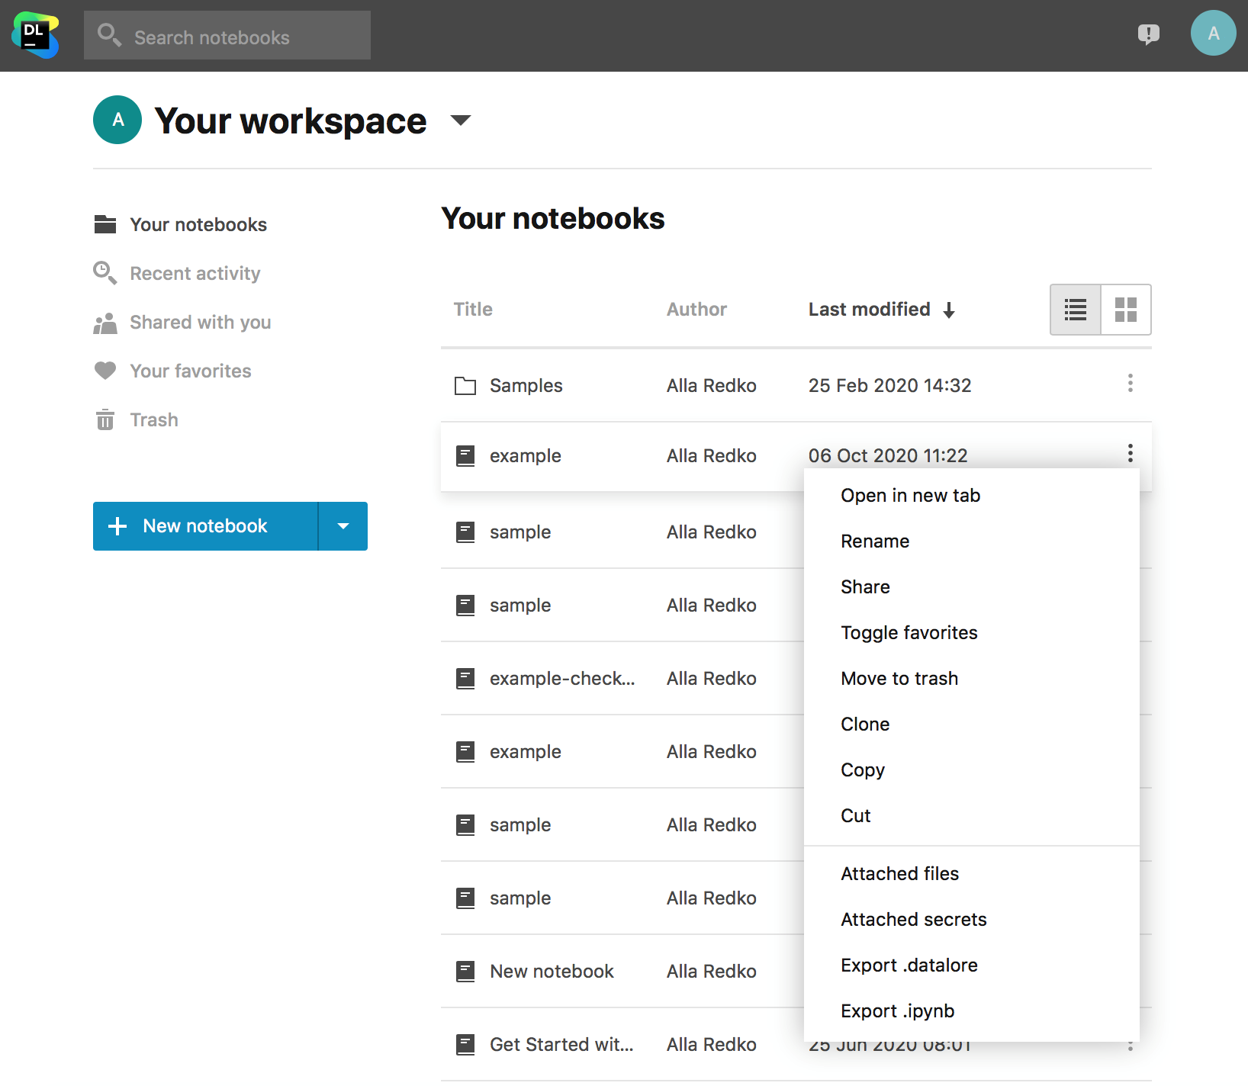Click the Shared with you people icon
This screenshot has height=1086, width=1248.
pyautogui.click(x=105, y=323)
